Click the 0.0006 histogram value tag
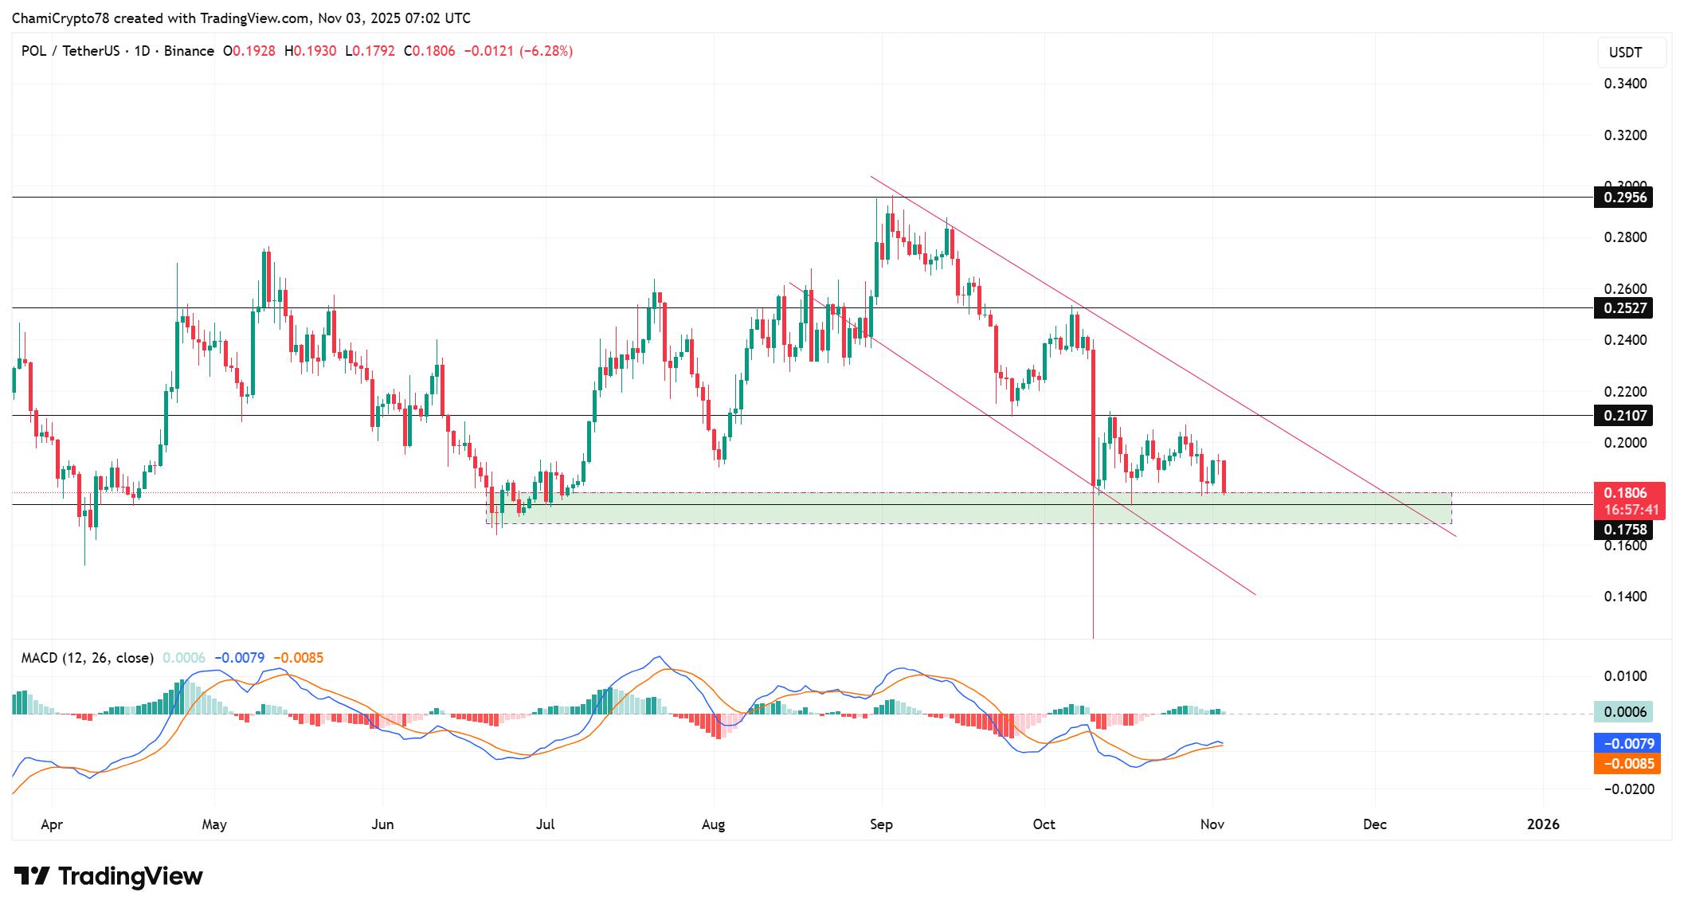Screen dimensions: 1684x912 click(1623, 711)
